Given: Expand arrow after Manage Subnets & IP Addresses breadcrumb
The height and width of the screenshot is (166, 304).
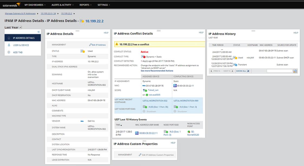Looking at the screenshot, I should [38, 13].
